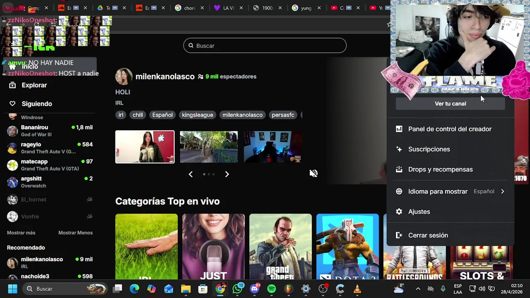Open Bananirou channel in the following list

(x=50, y=131)
